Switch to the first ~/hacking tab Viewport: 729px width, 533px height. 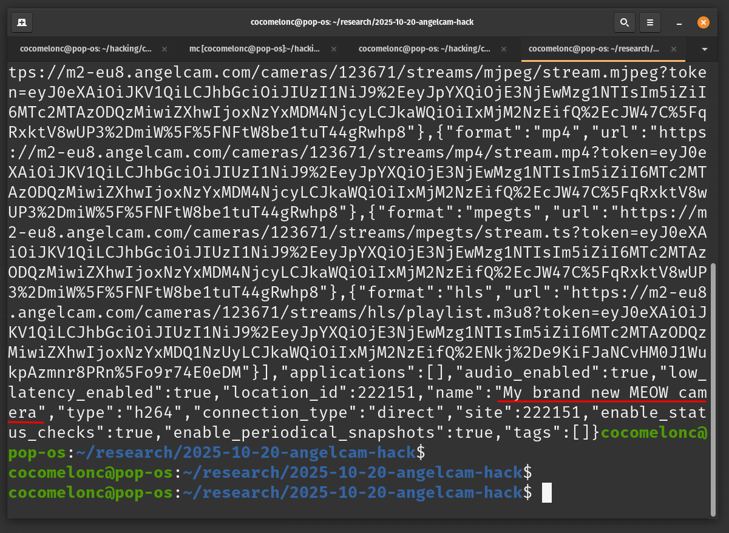tap(85, 49)
